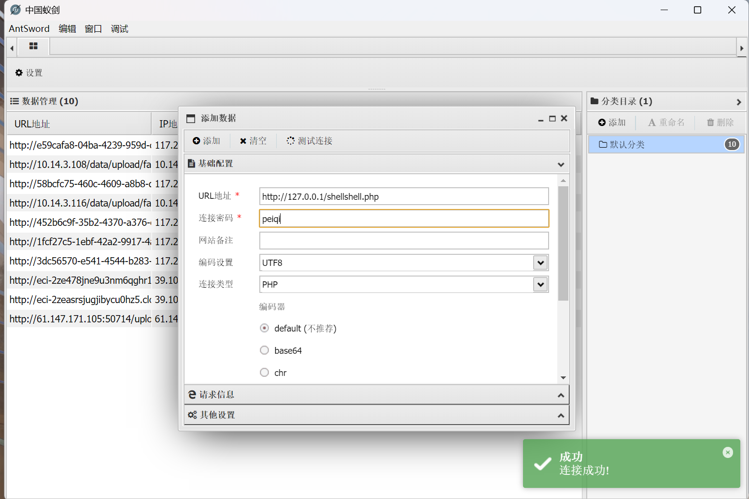The width and height of the screenshot is (749, 499).
Task: Open the 调试 menu
Action: (x=119, y=28)
